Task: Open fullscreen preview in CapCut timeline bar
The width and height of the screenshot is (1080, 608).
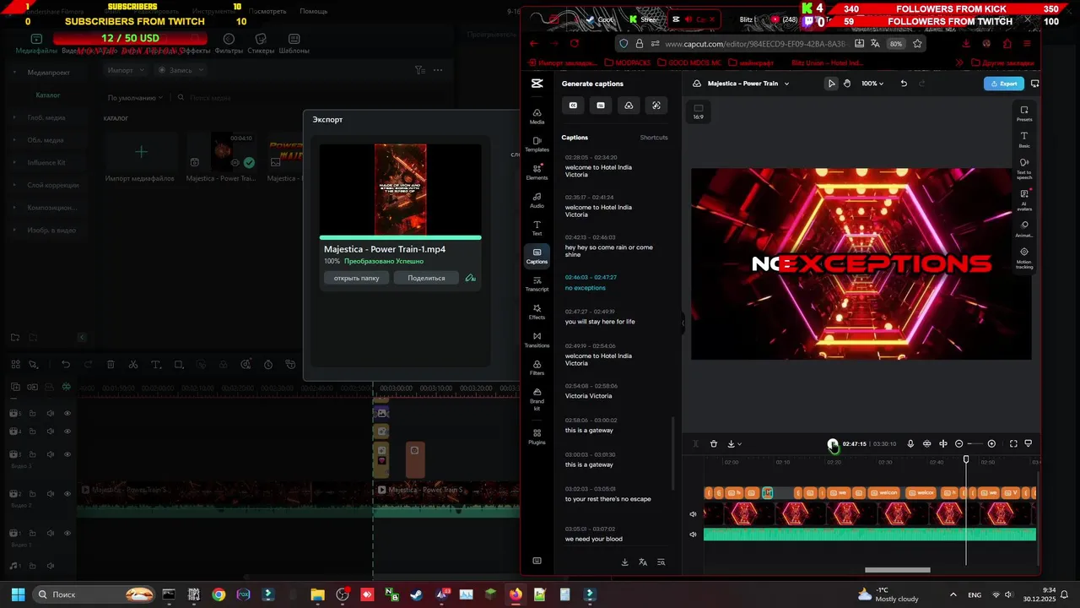Action: (1013, 444)
